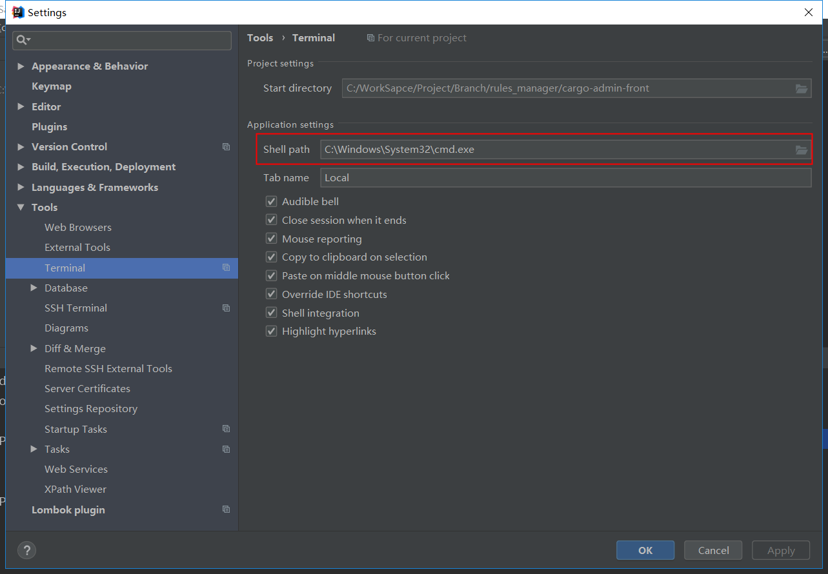Click the settings search field

click(122, 40)
